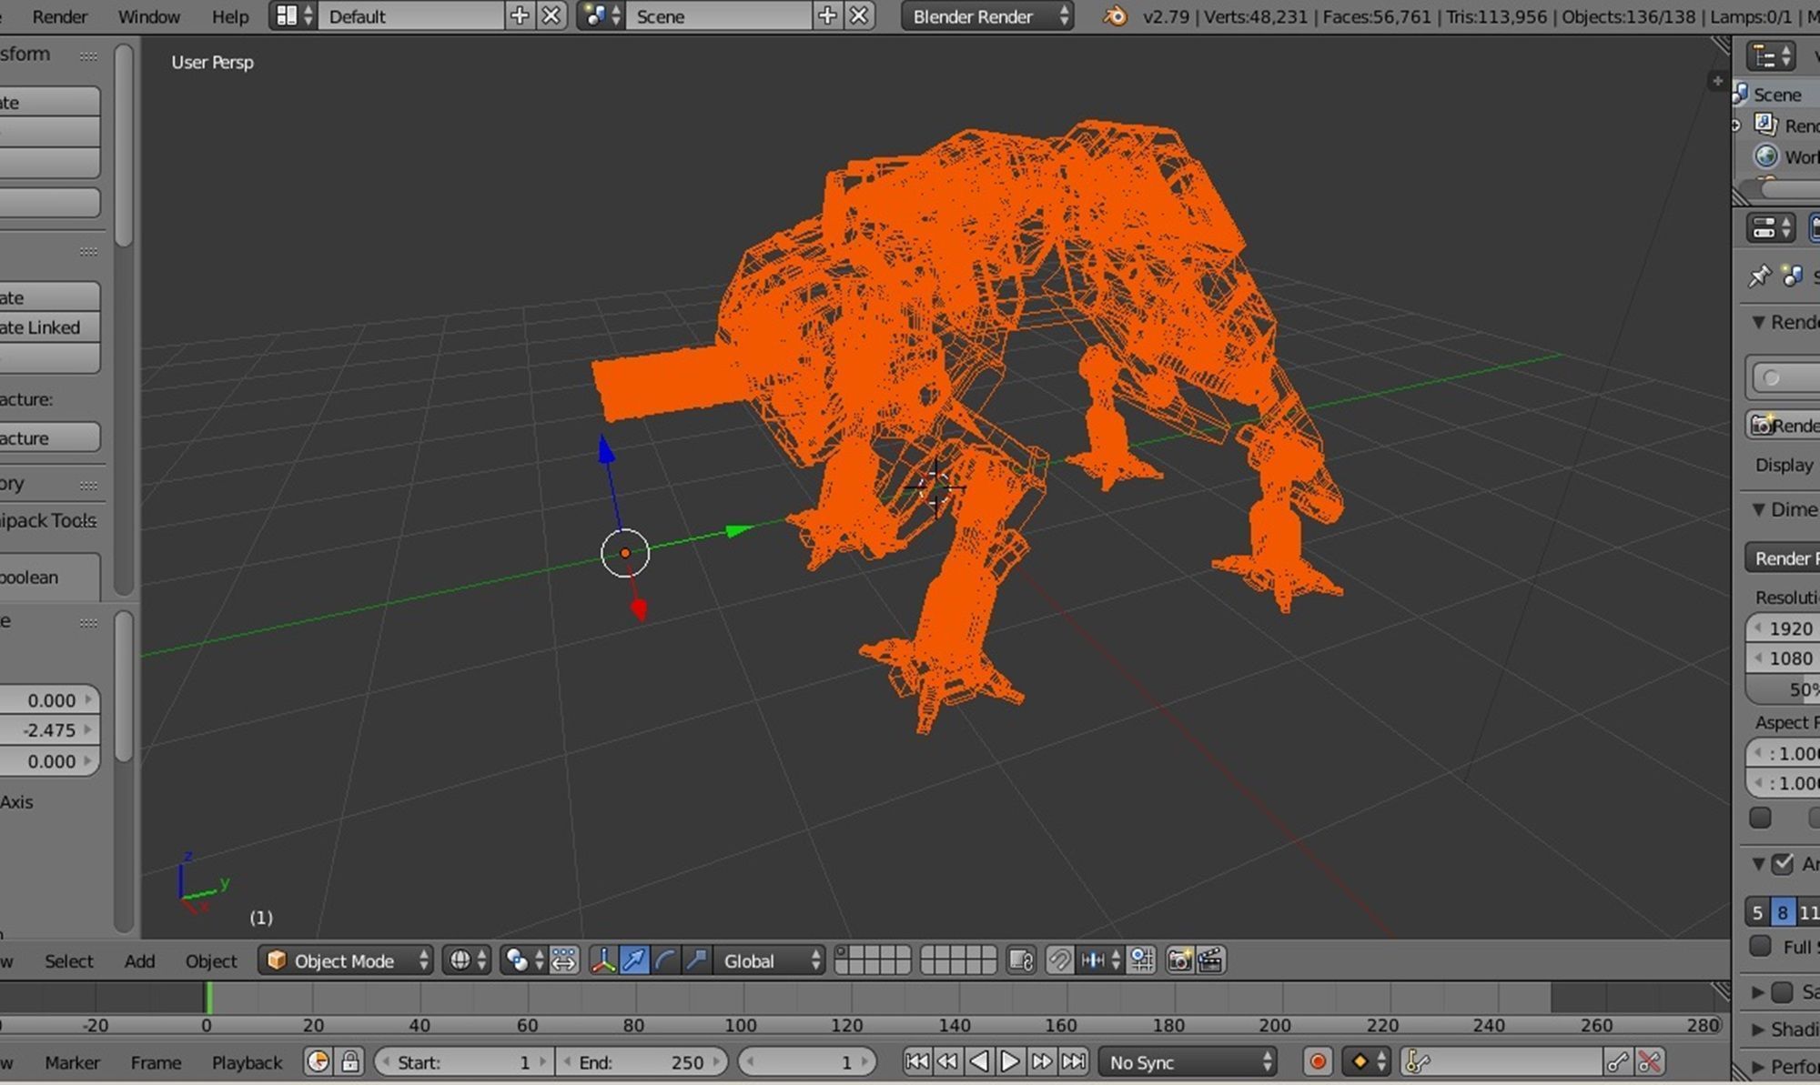Select the translate manipulator arrow icon

[x=634, y=960]
